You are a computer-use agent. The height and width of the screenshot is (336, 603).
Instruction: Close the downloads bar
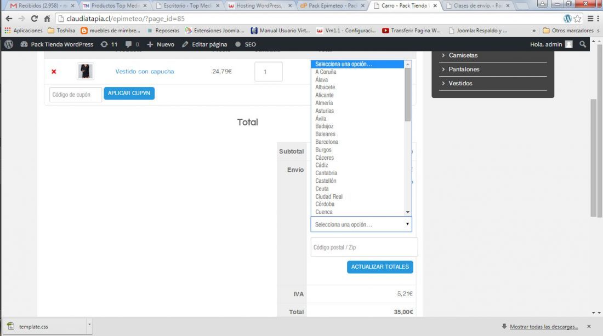tap(589, 326)
